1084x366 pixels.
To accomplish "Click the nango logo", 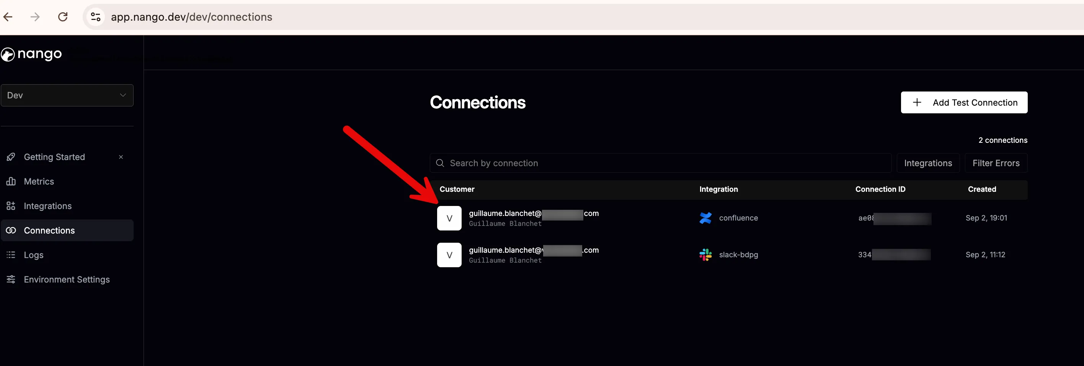I will pyautogui.click(x=31, y=54).
